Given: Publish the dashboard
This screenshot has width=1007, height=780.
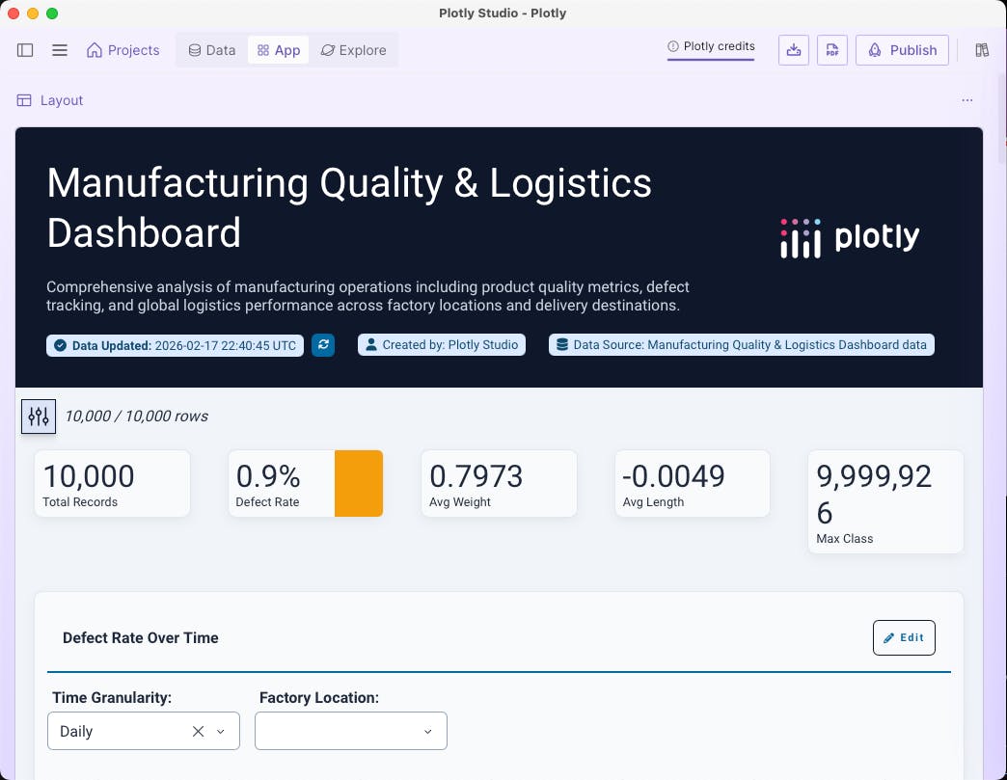Looking at the screenshot, I should (902, 49).
